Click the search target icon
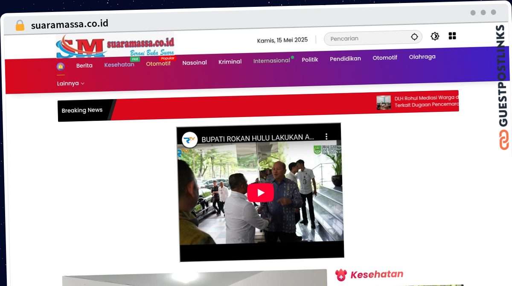Viewport: 512px width, 286px height. pyautogui.click(x=414, y=37)
